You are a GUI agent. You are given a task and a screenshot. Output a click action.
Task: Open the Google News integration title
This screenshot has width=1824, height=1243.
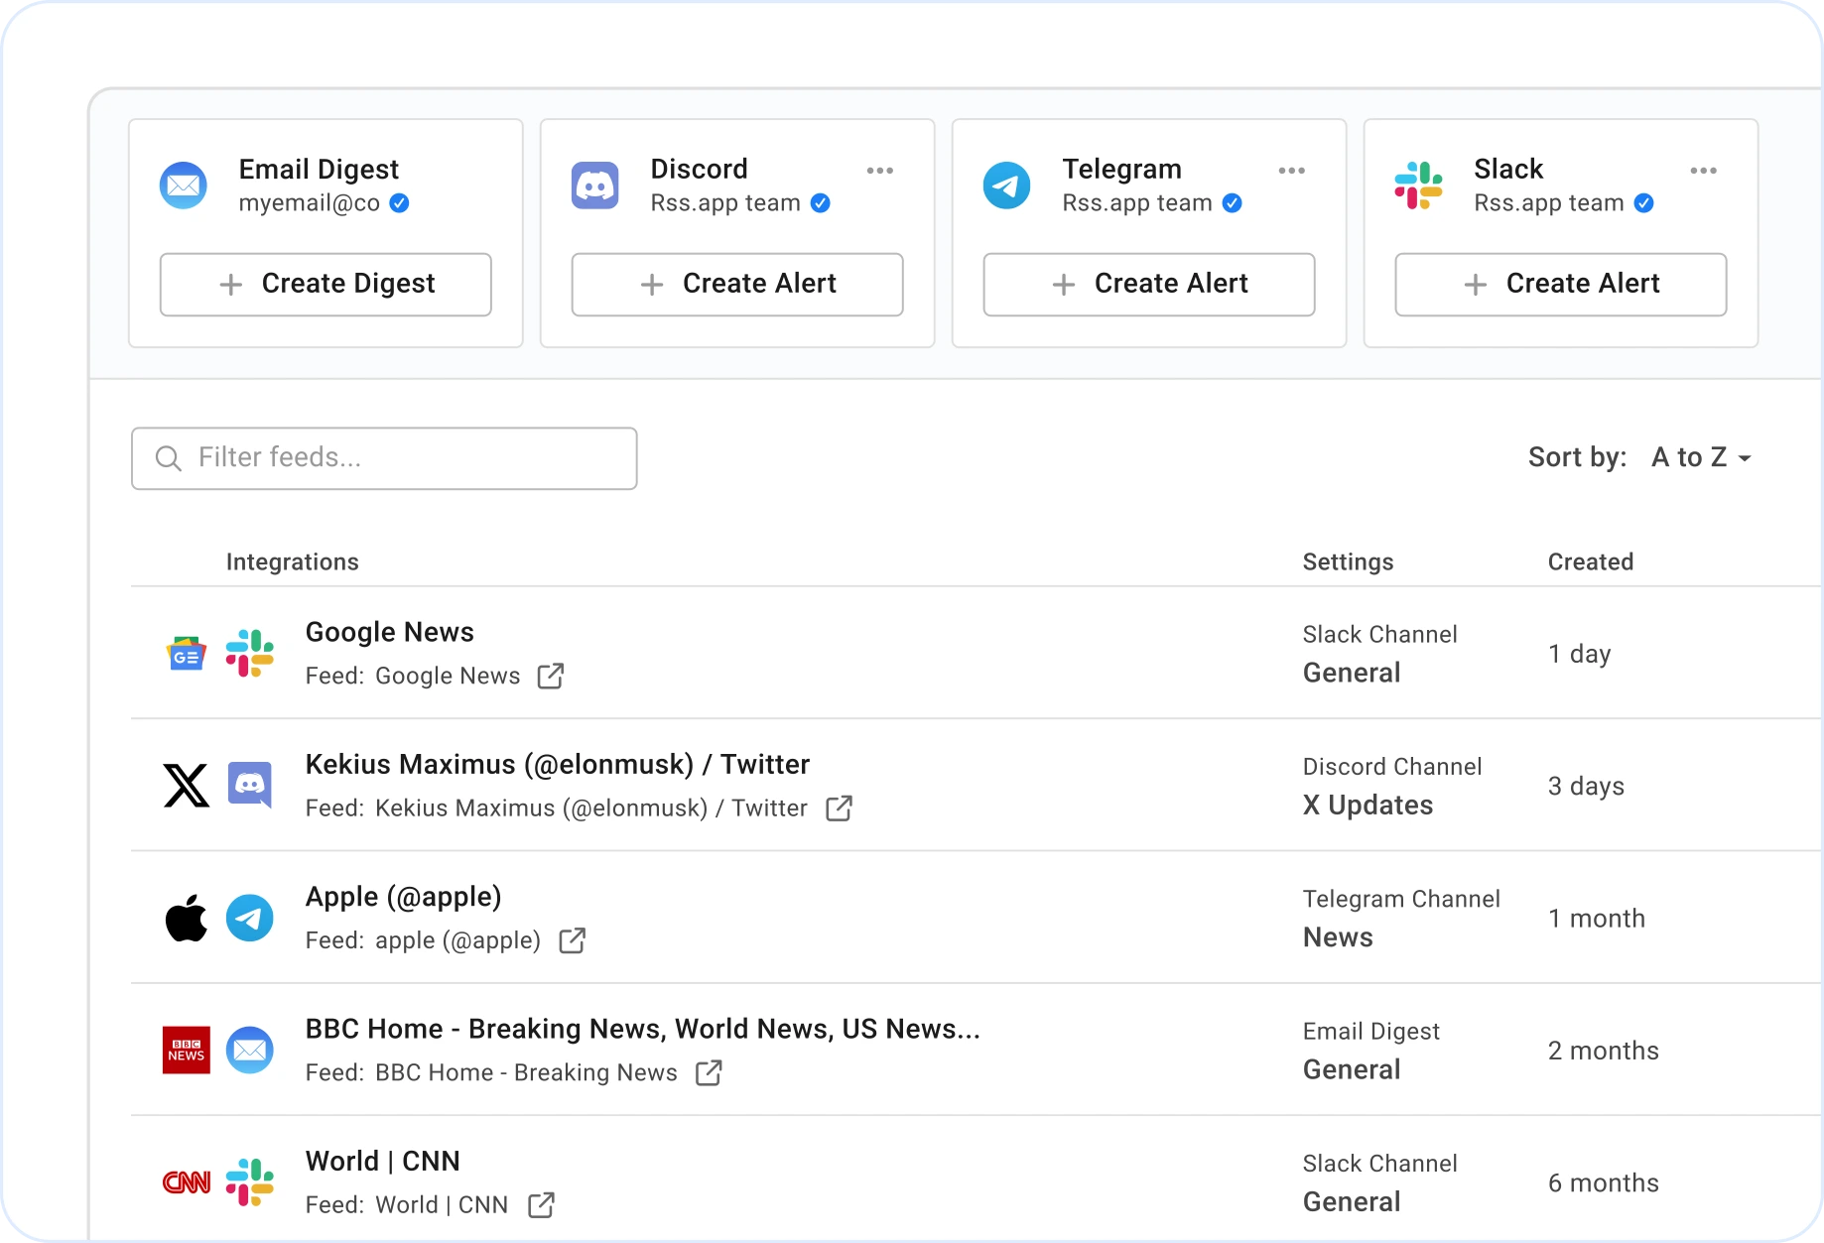[390, 632]
